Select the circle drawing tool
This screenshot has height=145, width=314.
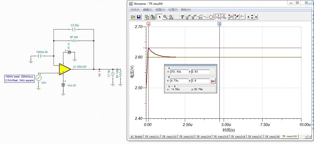point(211,17)
